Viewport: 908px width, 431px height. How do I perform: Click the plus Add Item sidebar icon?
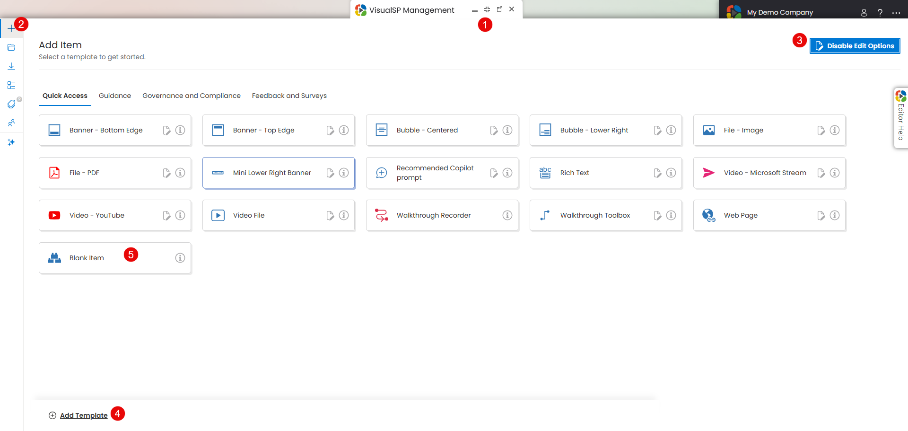pyautogui.click(x=11, y=28)
